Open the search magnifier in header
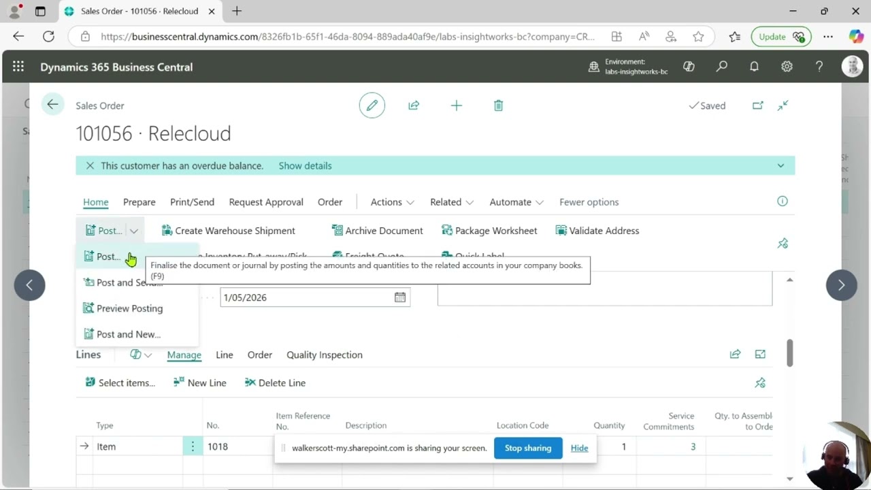 722,67
